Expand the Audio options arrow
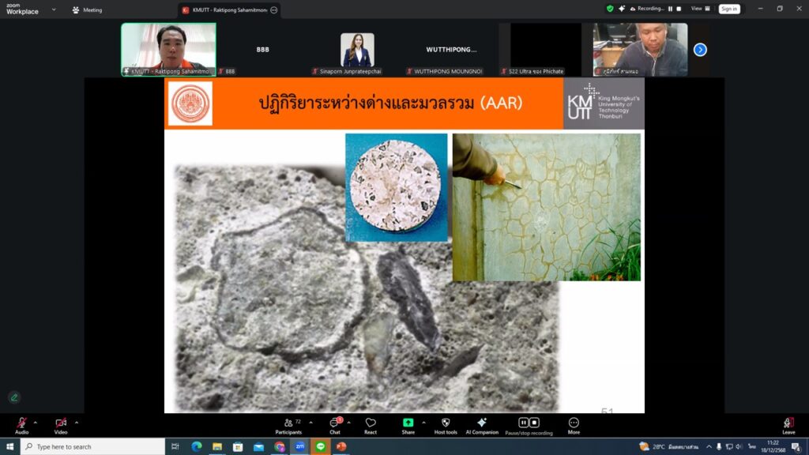Viewport: 809px width, 455px height. [37, 422]
